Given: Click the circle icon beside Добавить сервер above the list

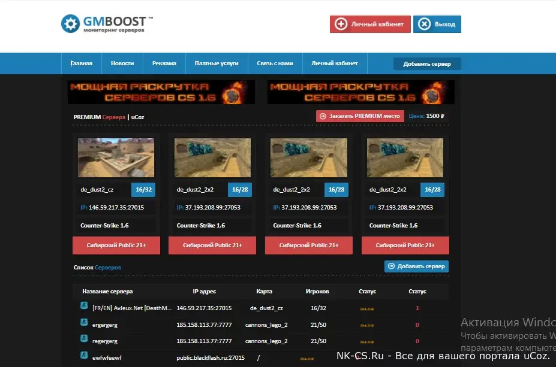Looking at the screenshot, I should pos(391,266).
